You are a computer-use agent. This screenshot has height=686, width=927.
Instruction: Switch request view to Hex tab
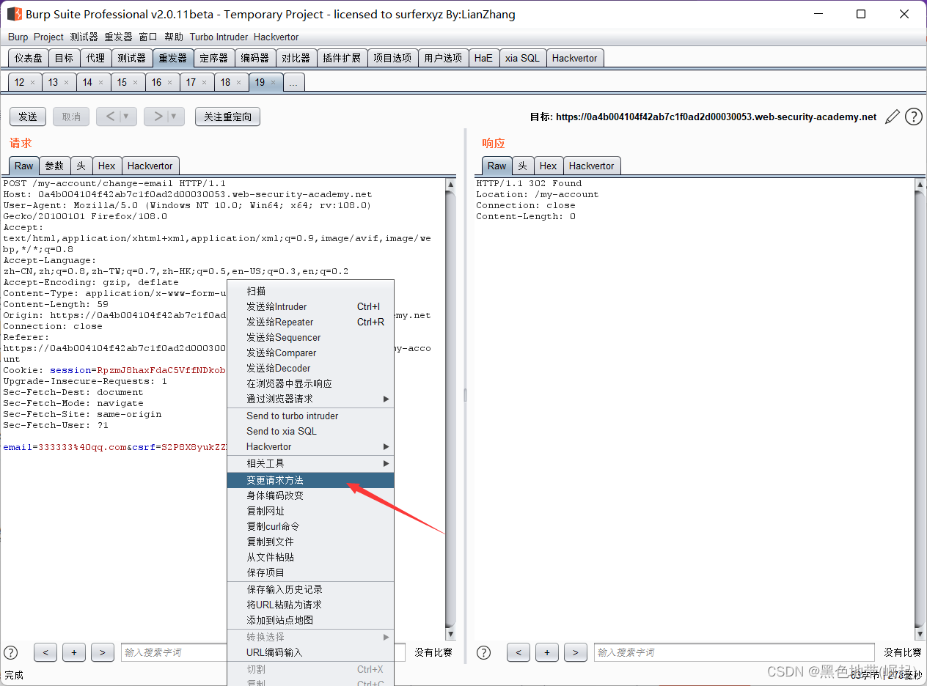(x=107, y=166)
